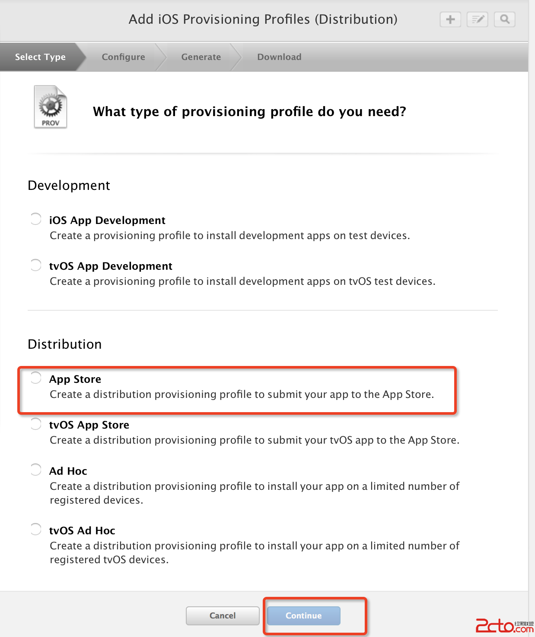The width and height of the screenshot is (535, 637).
Task: Select iOS App Development radio button
Action: click(36, 219)
